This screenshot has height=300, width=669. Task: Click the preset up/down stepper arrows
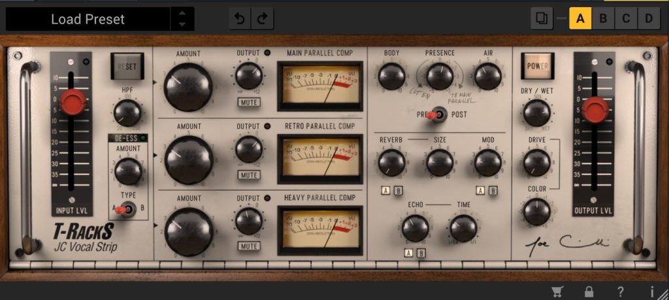tap(182, 19)
